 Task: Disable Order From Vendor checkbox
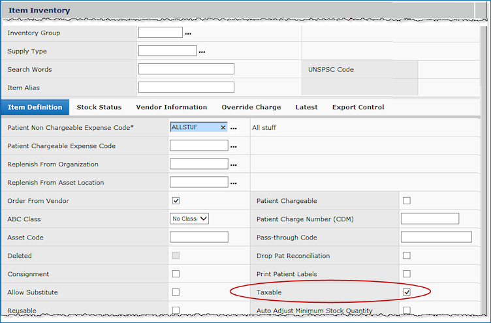tap(176, 201)
